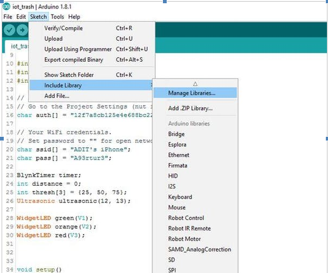
Task: Switch to the iot_trash sketch tab
Action: [x=18, y=46]
